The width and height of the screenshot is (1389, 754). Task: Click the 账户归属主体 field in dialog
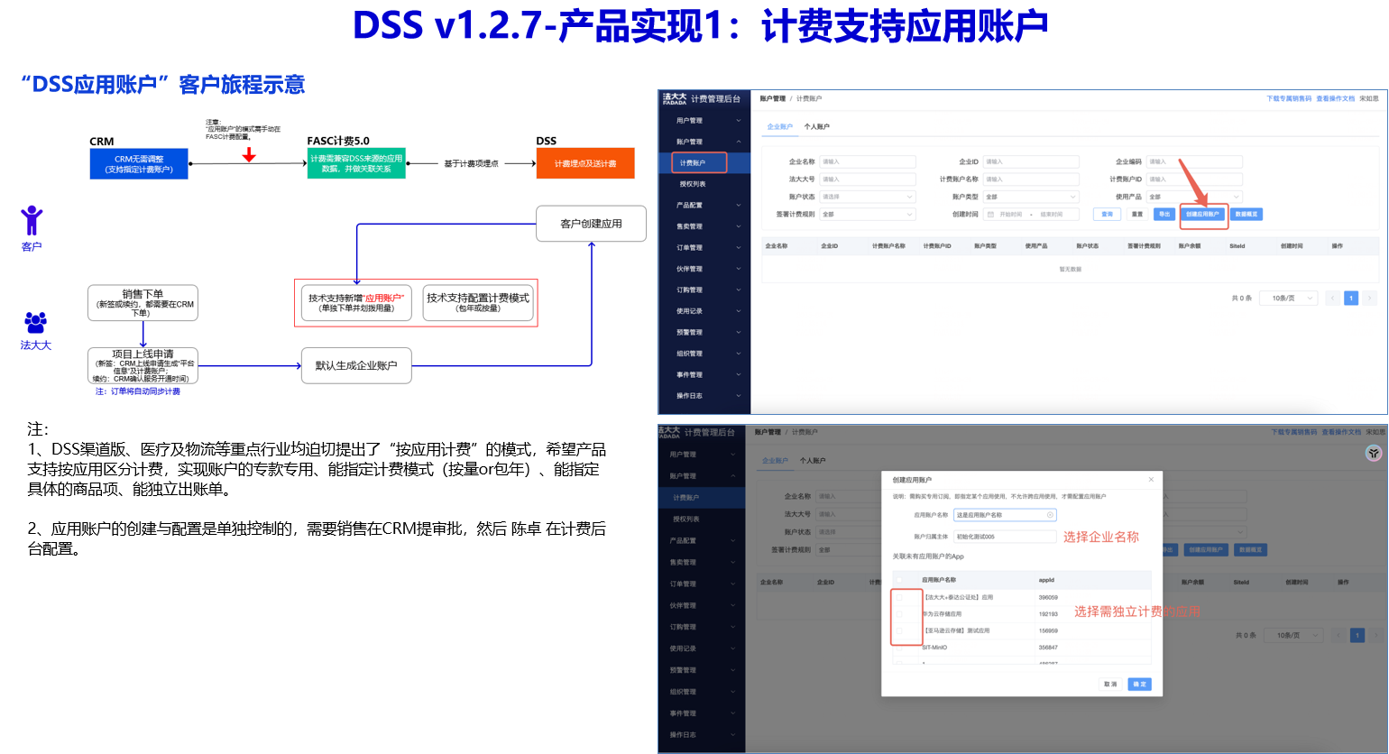tap(1005, 537)
